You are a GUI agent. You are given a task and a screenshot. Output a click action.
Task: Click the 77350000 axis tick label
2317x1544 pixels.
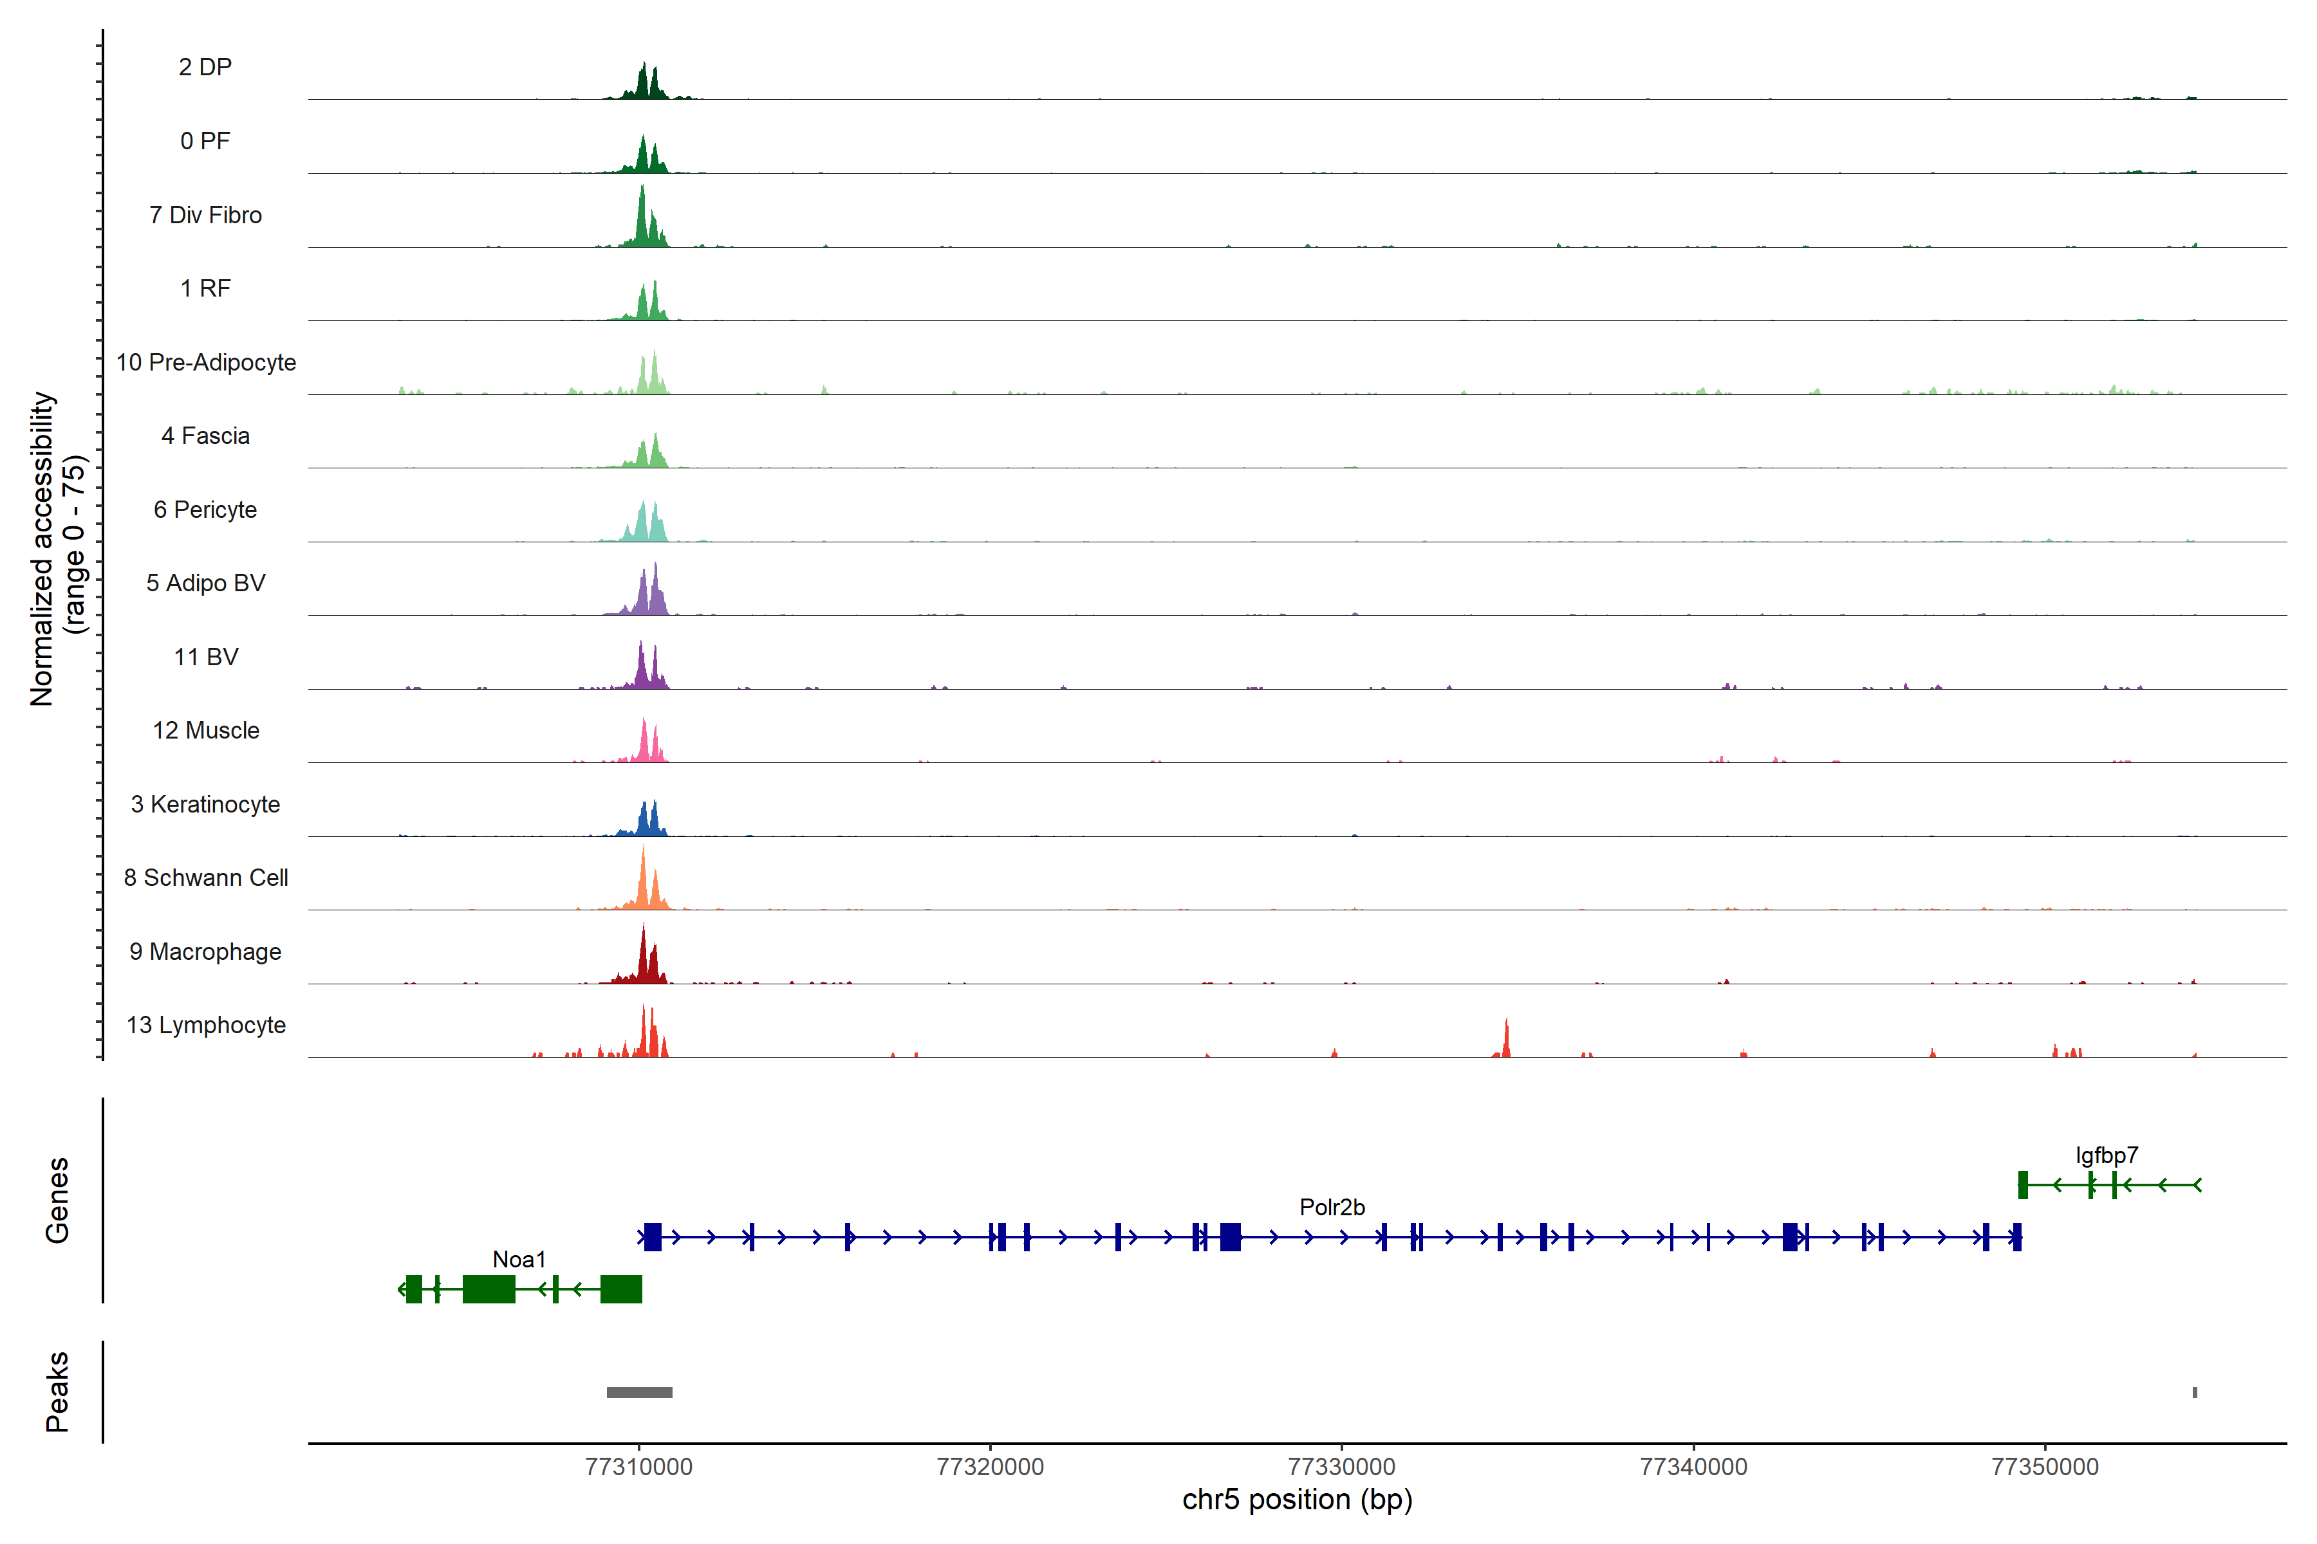tap(2044, 1466)
